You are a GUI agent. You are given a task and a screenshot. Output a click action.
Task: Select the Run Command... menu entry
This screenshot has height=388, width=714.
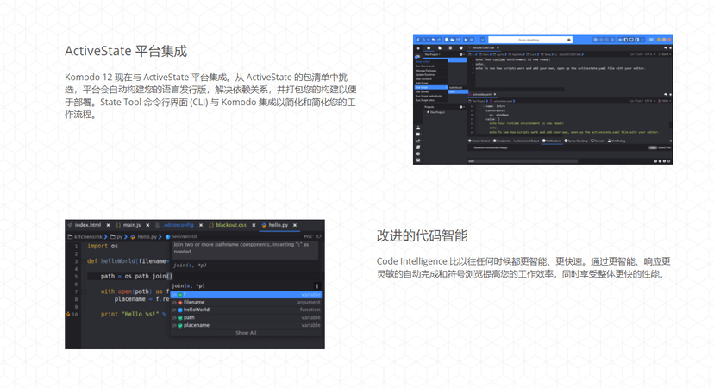point(425,66)
